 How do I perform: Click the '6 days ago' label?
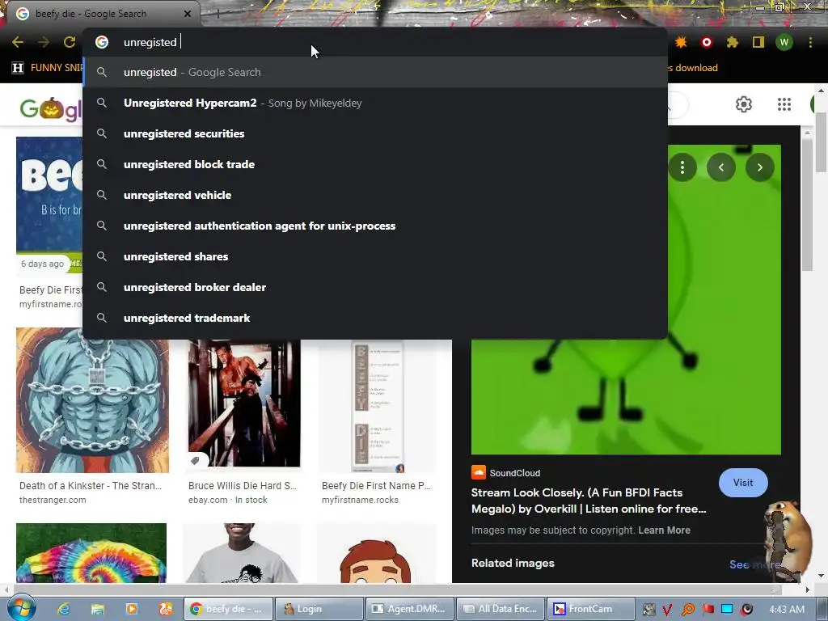[x=42, y=264]
